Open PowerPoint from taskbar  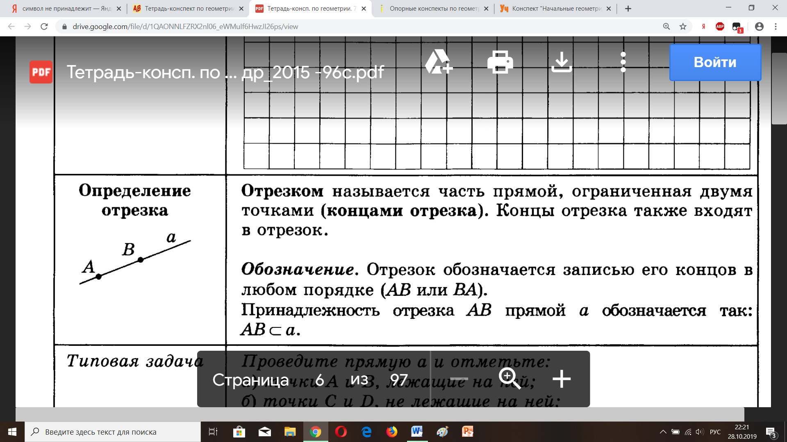coord(468,432)
